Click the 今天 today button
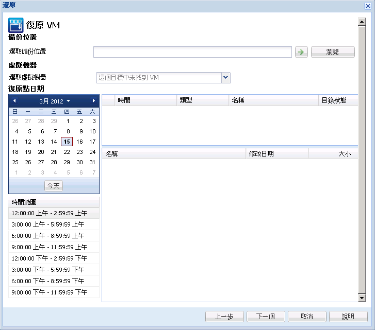Image resolution: width=375 pixels, height=330 pixels. [54, 186]
